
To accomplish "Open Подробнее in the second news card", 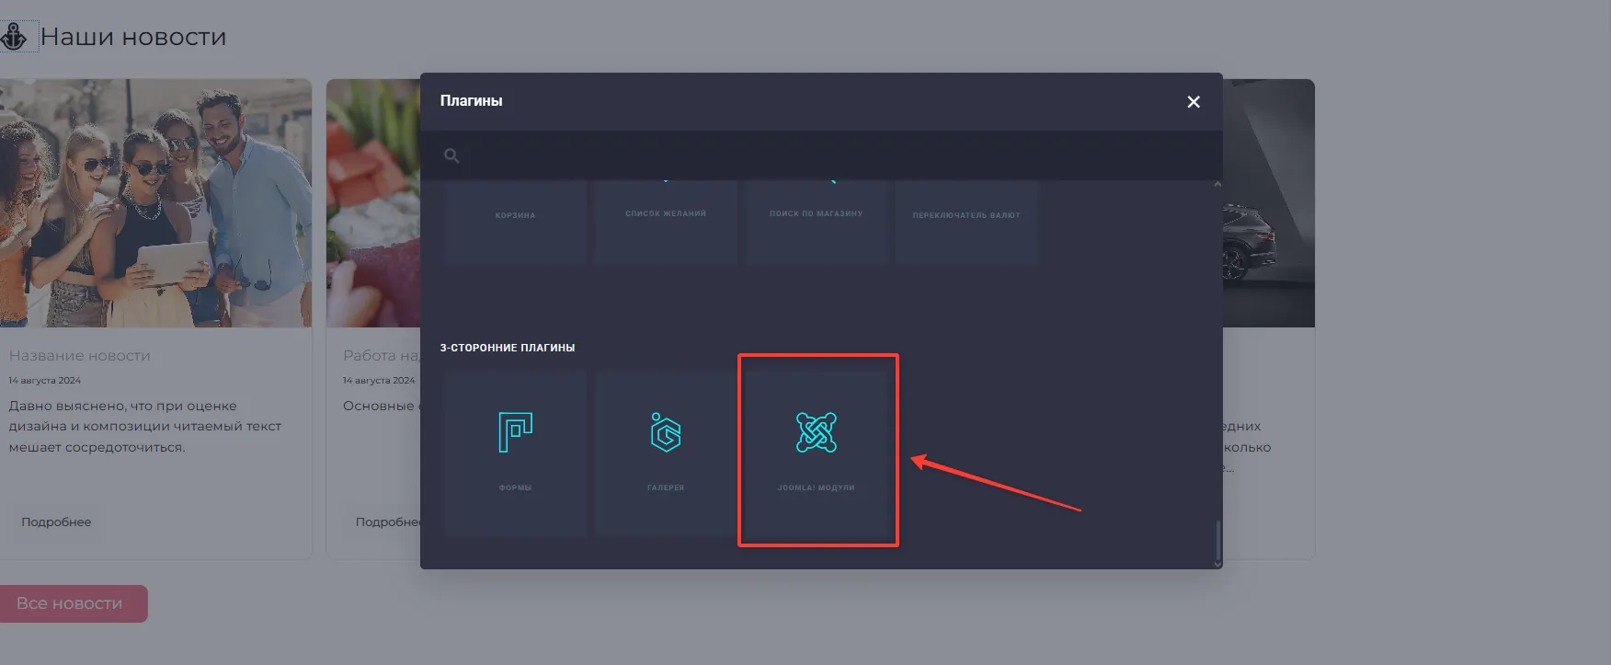I will [387, 522].
